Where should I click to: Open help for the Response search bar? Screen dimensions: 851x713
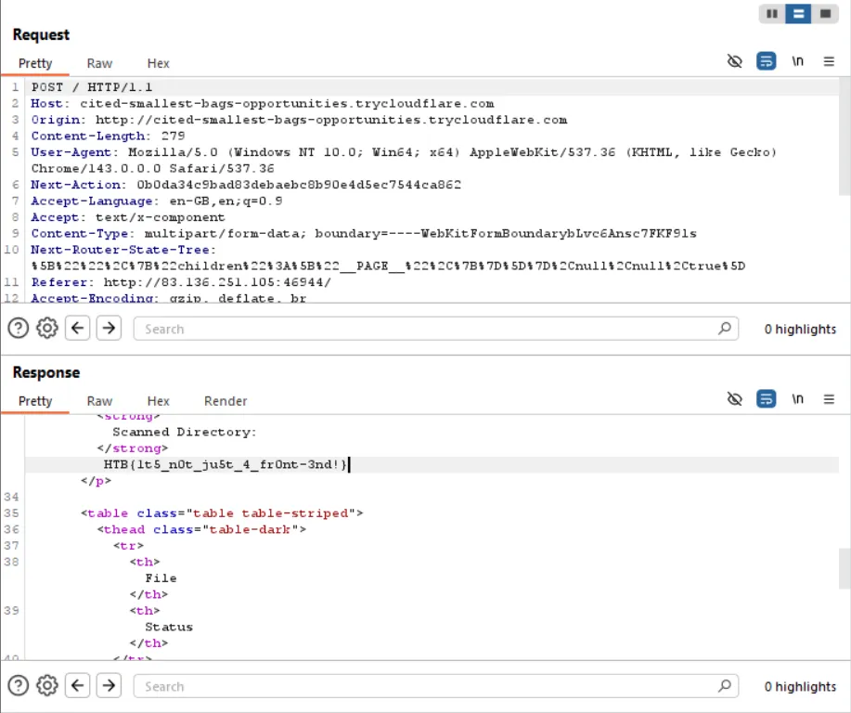pos(19,686)
